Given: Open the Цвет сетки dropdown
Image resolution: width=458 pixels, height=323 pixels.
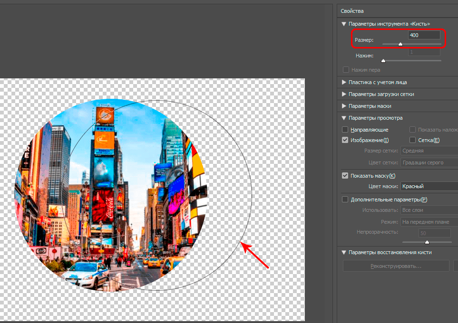Looking at the screenshot, I should coord(428,162).
